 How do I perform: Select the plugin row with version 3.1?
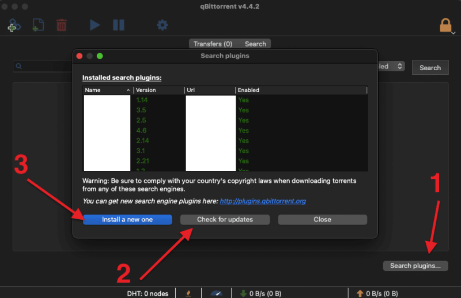(x=225, y=151)
